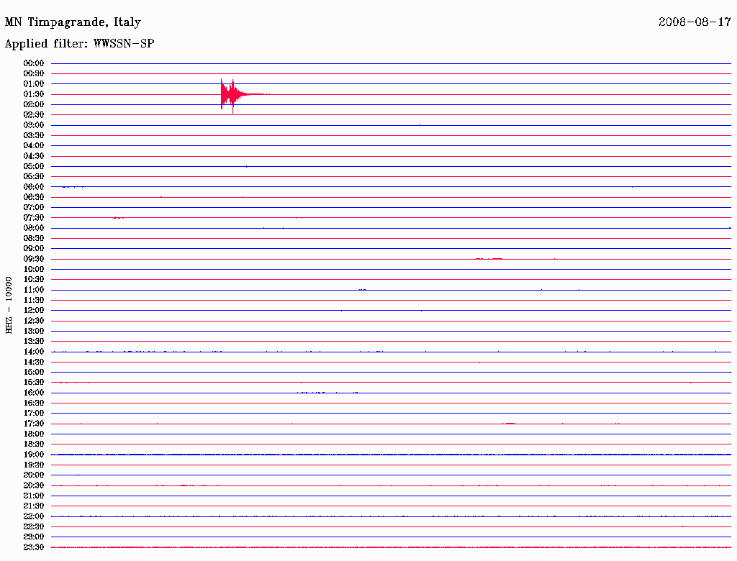This screenshot has height=561, width=737.
Task: Click the '13:00' time label
Action: (34, 332)
